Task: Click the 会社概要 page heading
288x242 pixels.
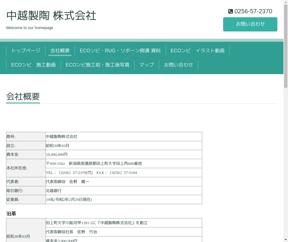Action: (x=23, y=96)
